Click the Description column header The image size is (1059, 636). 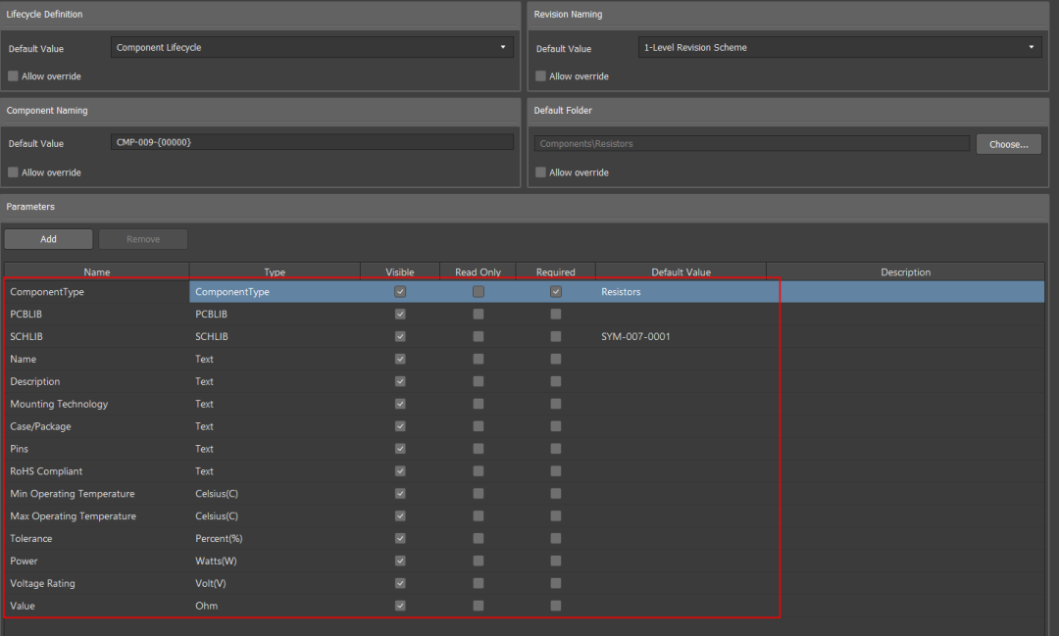905,272
